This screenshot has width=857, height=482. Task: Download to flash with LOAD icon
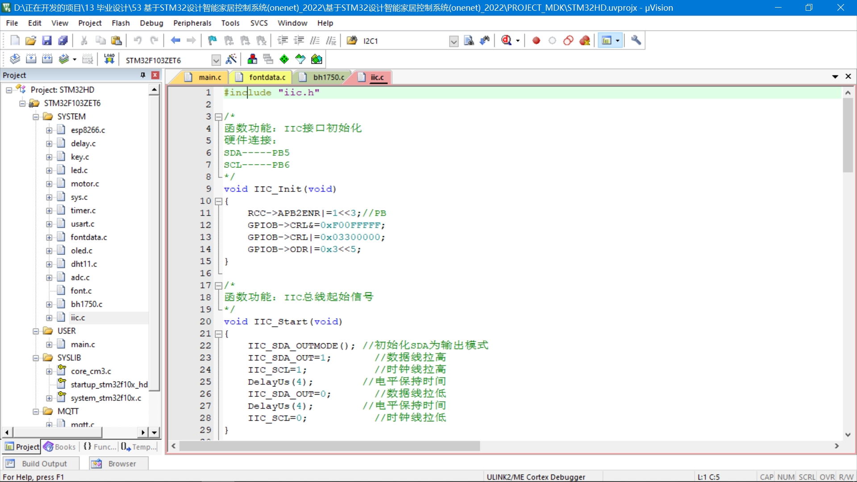tap(109, 59)
